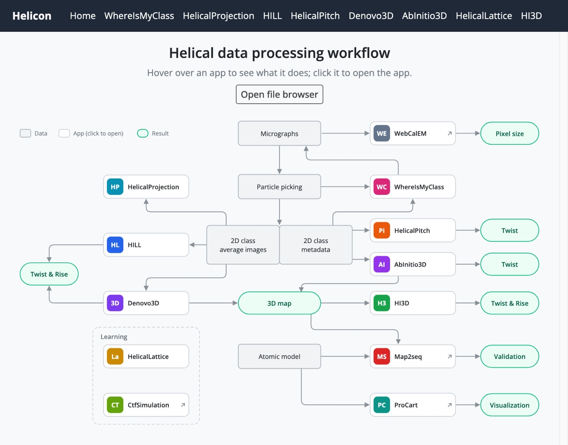Click the green CT CtfSimulation icon
This screenshot has width=568, height=445.
pyautogui.click(x=115, y=405)
